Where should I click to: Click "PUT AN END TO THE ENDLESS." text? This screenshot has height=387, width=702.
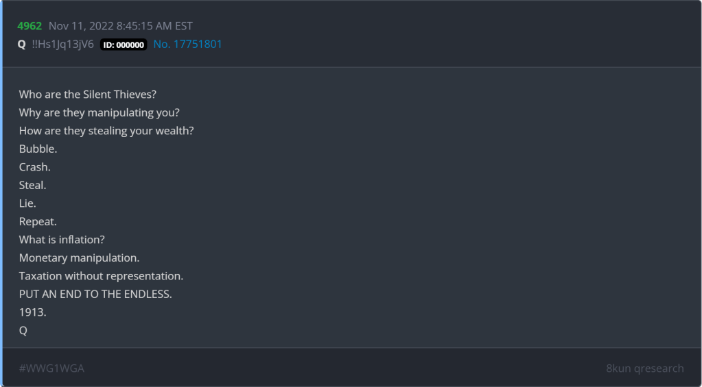point(95,295)
